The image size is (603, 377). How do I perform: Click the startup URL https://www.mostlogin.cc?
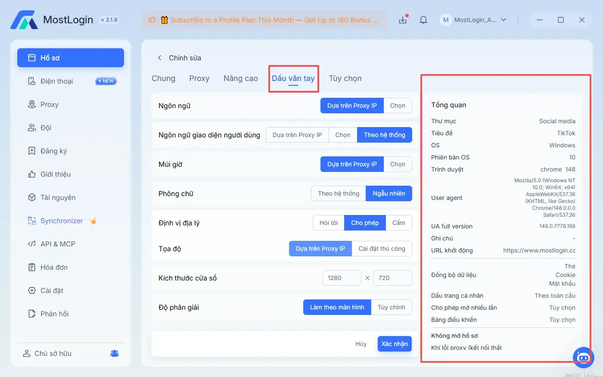[539, 250]
